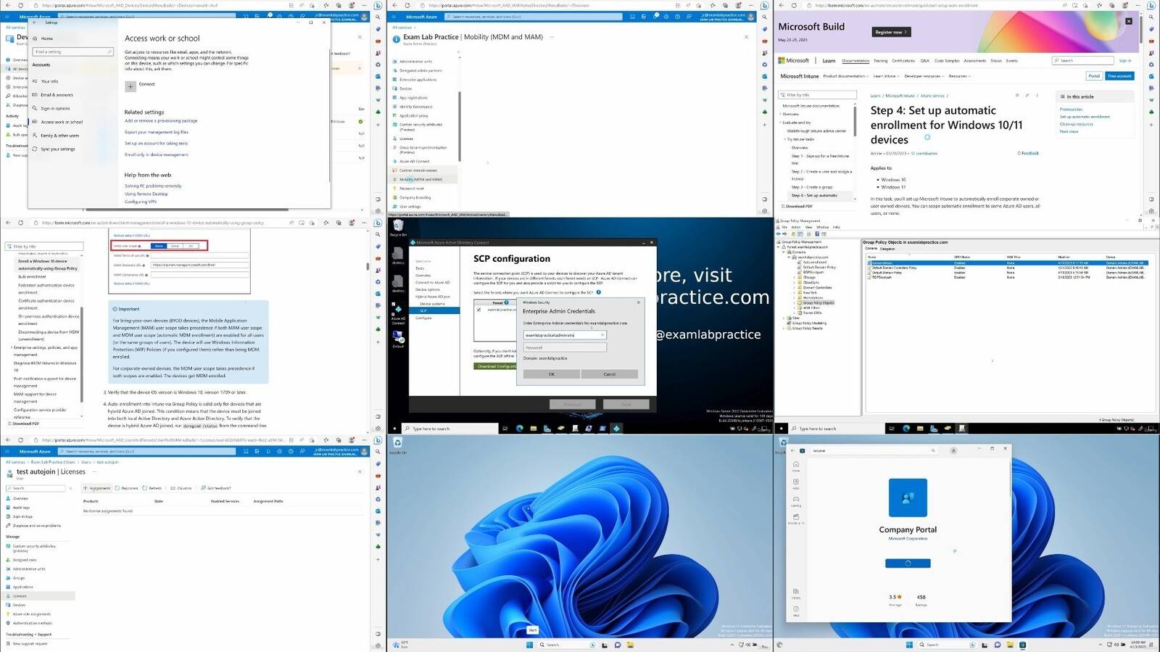Open the Training tab on Learn
This screenshot has width=1160, height=652.
click(x=880, y=61)
